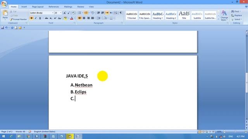
Task: Expand the Paragraph dialog launcher
Action: [x=122, y=23]
